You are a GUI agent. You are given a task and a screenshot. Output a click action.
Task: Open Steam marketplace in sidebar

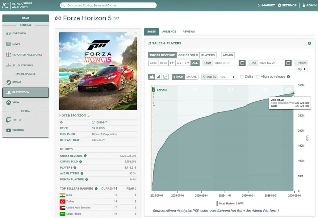[x=25, y=82]
